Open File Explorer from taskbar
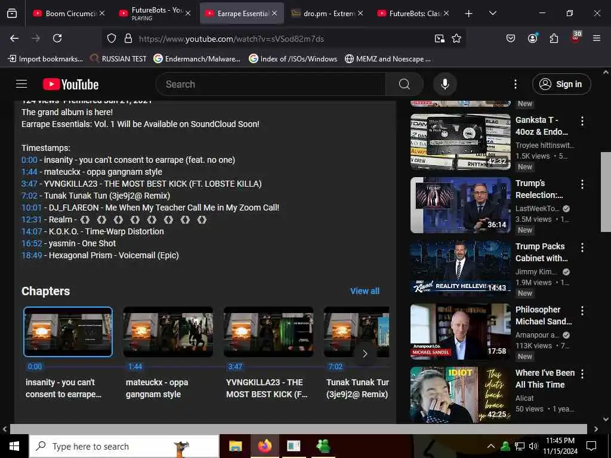Screen dimensions: 611x458 (x=235, y=446)
